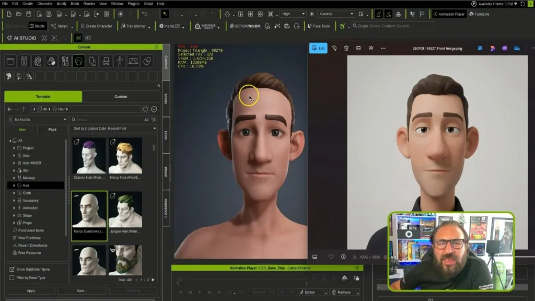Select the Makeup tree item

(x=29, y=178)
